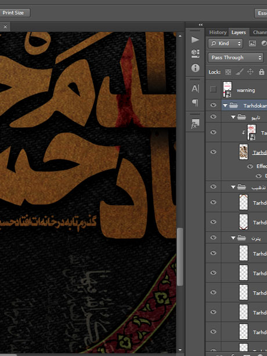This screenshot has height=356, width=267.
Task: Click the pixel layers filter icon
Action: pyautogui.click(x=252, y=43)
